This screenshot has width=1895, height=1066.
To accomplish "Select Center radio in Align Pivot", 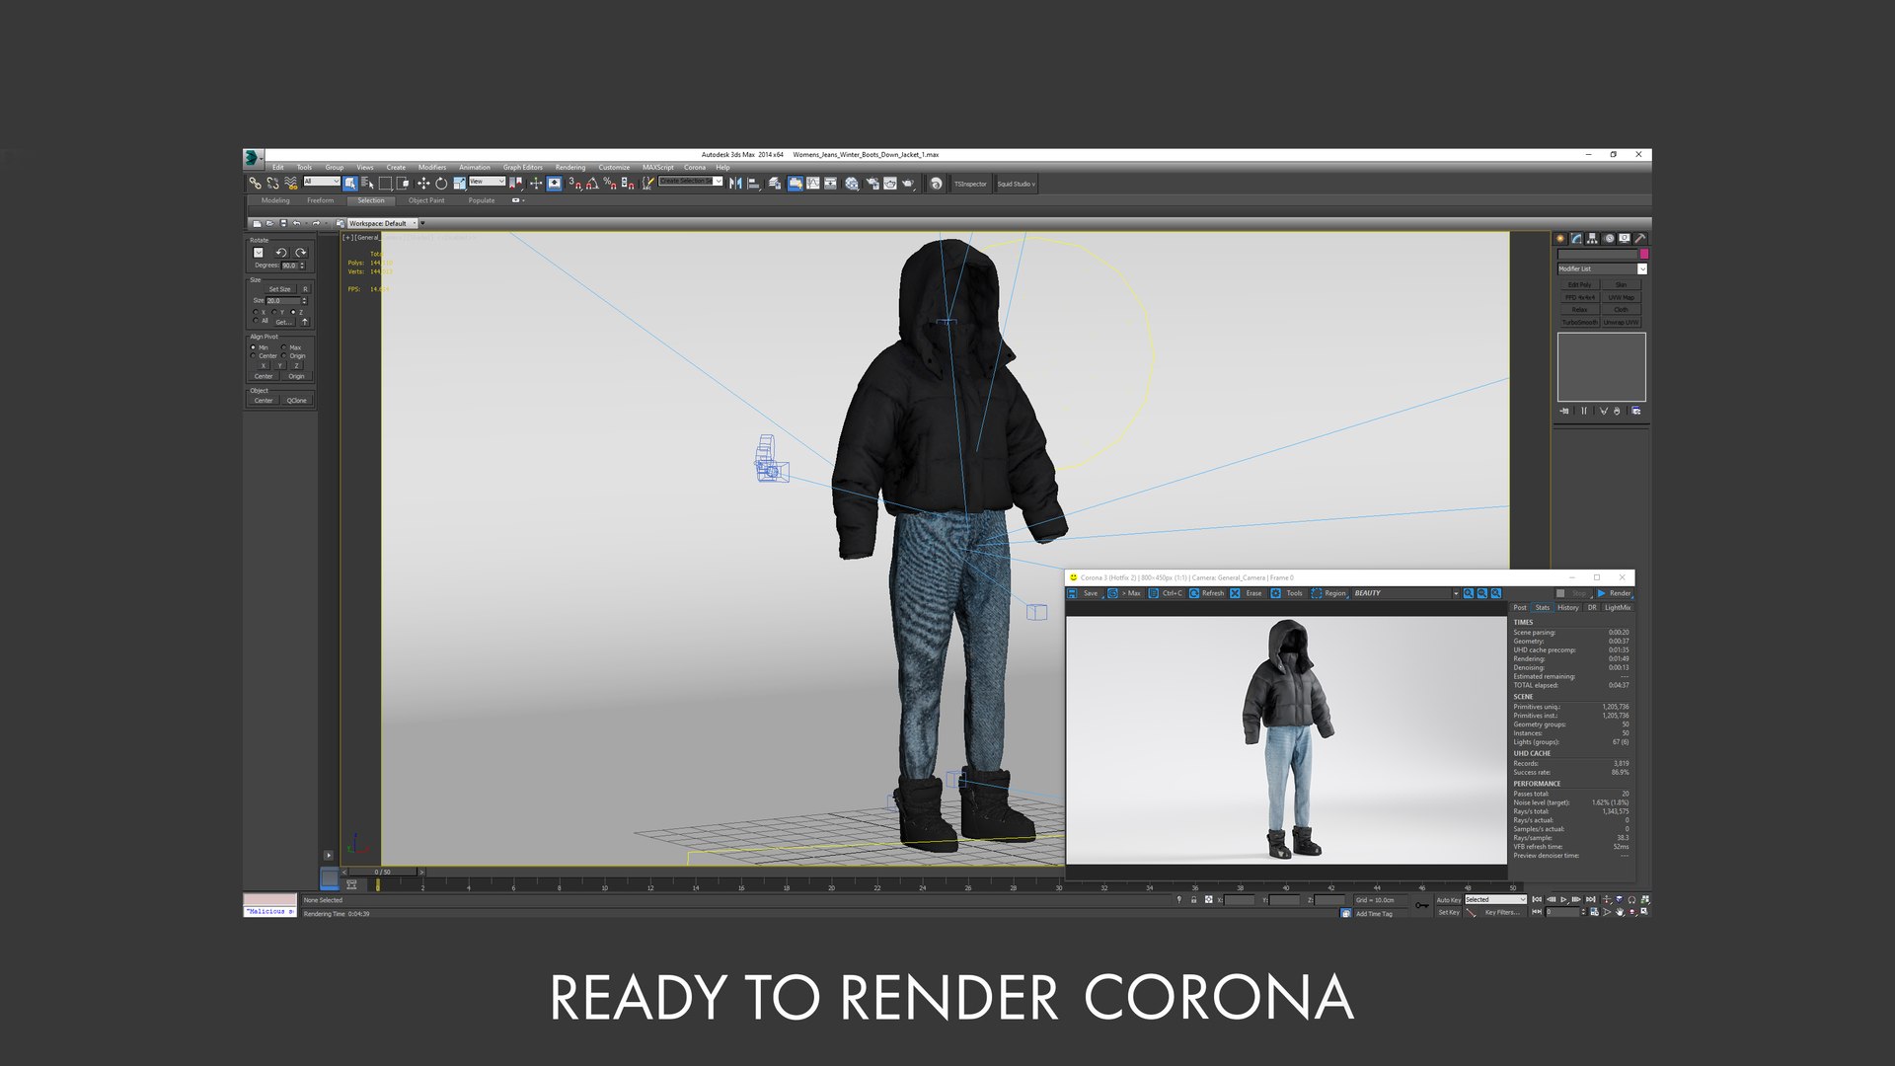I will 254,355.
